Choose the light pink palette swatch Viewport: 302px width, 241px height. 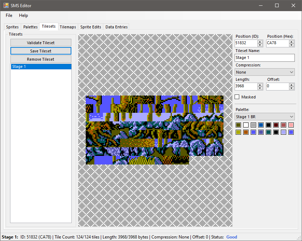point(291,125)
